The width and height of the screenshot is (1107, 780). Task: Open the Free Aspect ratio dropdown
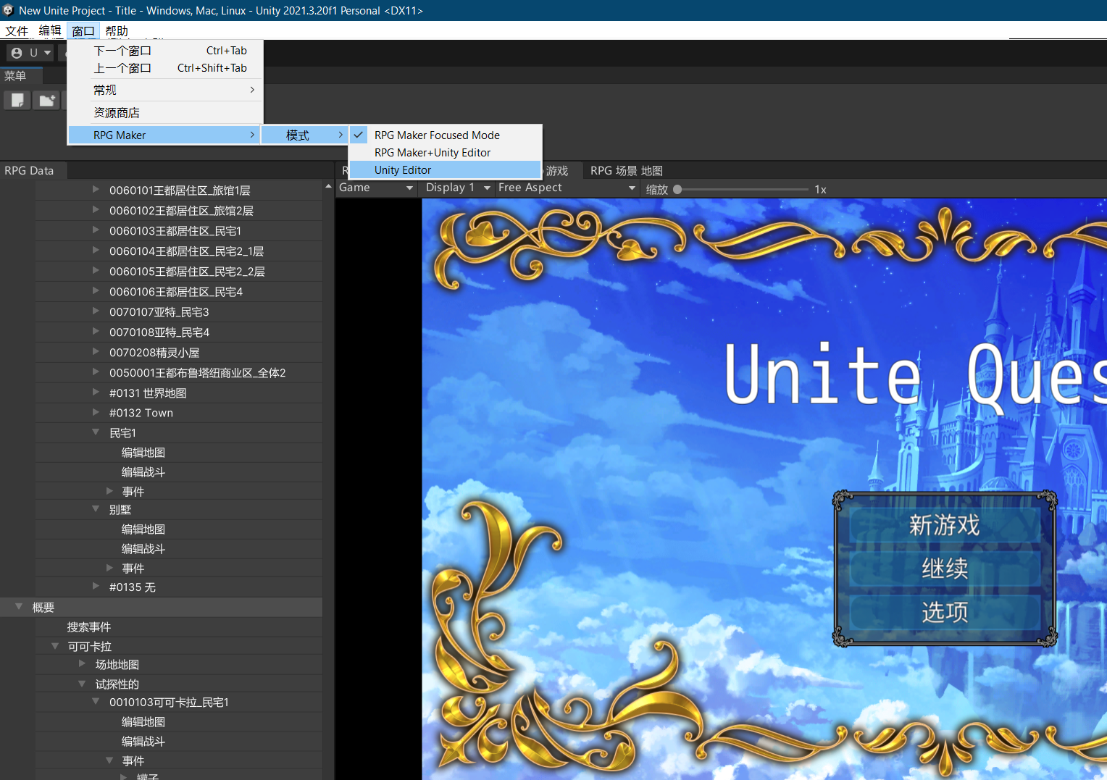coord(566,188)
